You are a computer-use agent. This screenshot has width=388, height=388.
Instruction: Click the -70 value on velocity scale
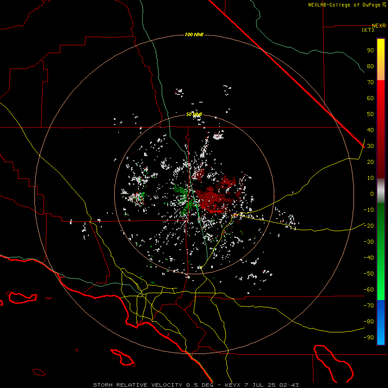(x=369, y=306)
